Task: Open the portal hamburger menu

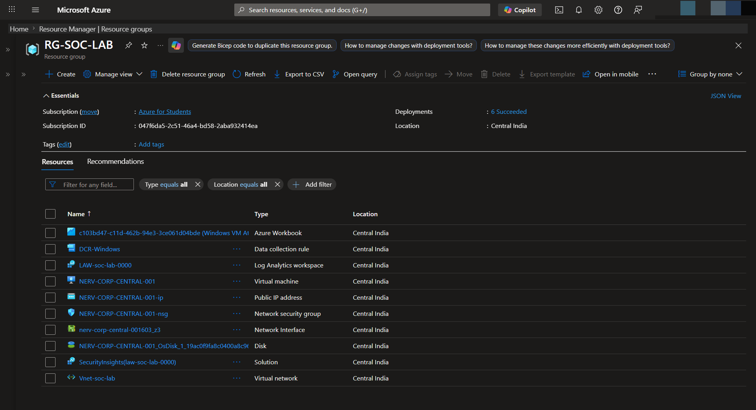Action: point(35,10)
